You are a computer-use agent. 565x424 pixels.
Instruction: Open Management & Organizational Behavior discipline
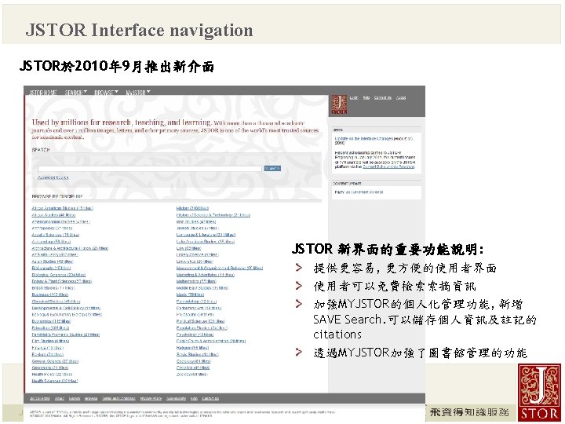point(220,269)
